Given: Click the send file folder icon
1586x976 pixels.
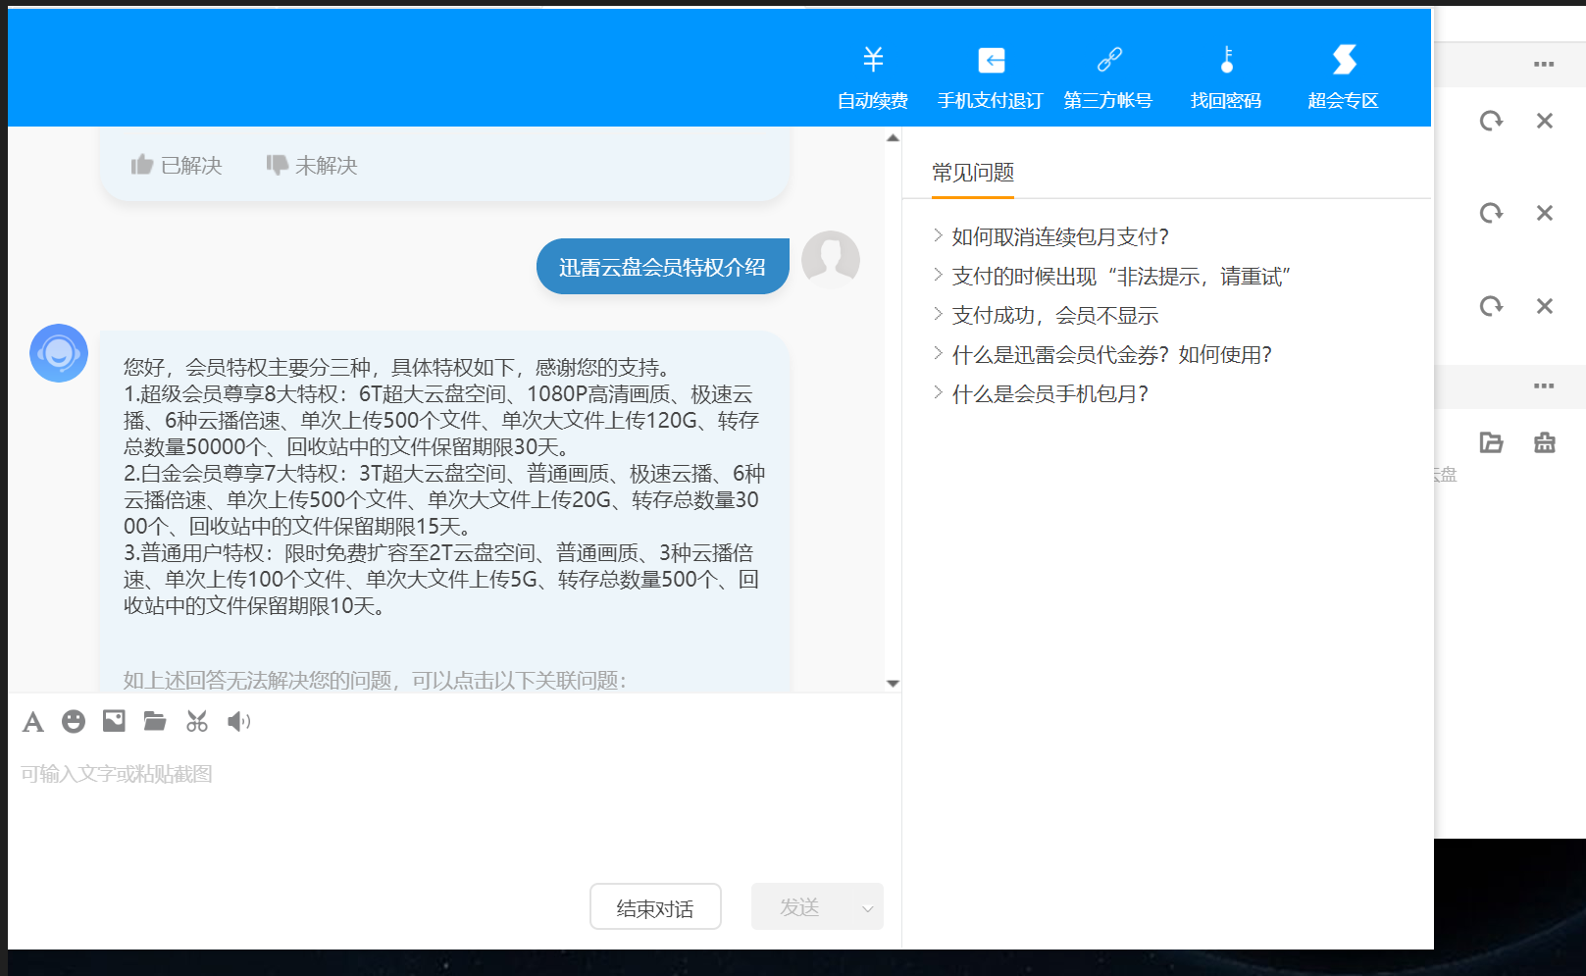Looking at the screenshot, I should [155, 721].
